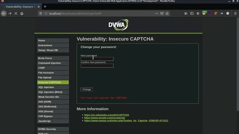The image size is (239, 134).
Task: Go back to the previous page
Action: pyautogui.click(x=4, y=13)
